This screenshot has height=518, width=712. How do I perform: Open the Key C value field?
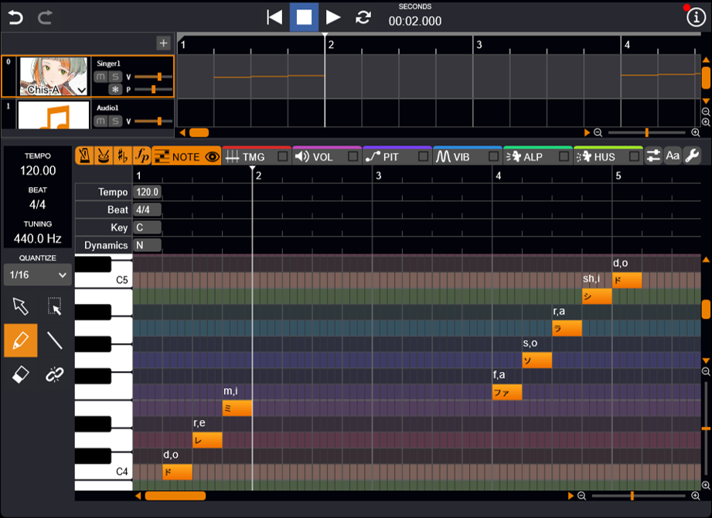tap(147, 227)
